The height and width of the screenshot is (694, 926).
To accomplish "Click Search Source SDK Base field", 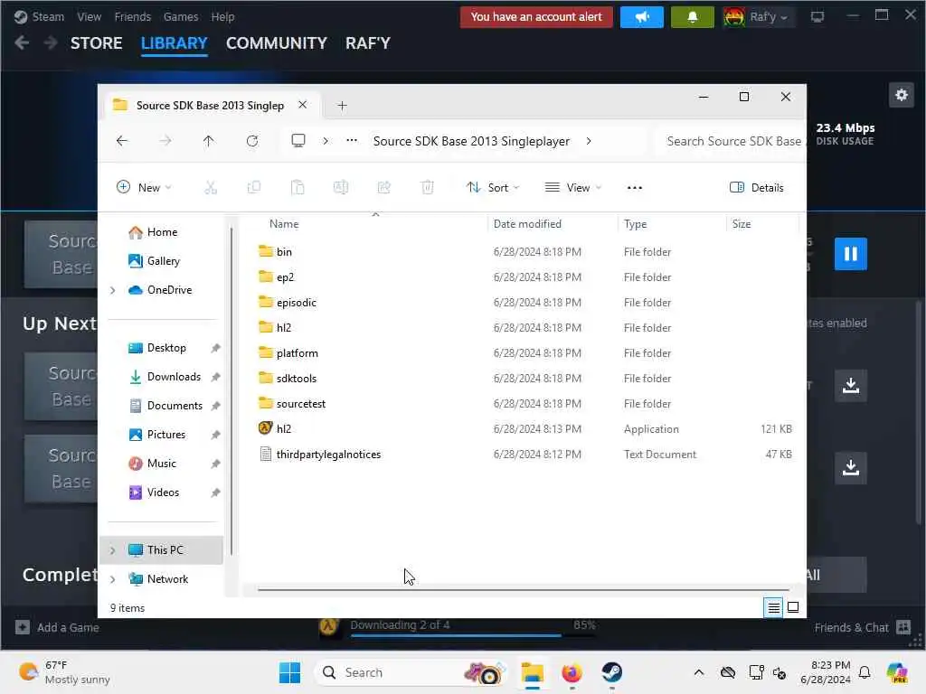I will (731, 141).
